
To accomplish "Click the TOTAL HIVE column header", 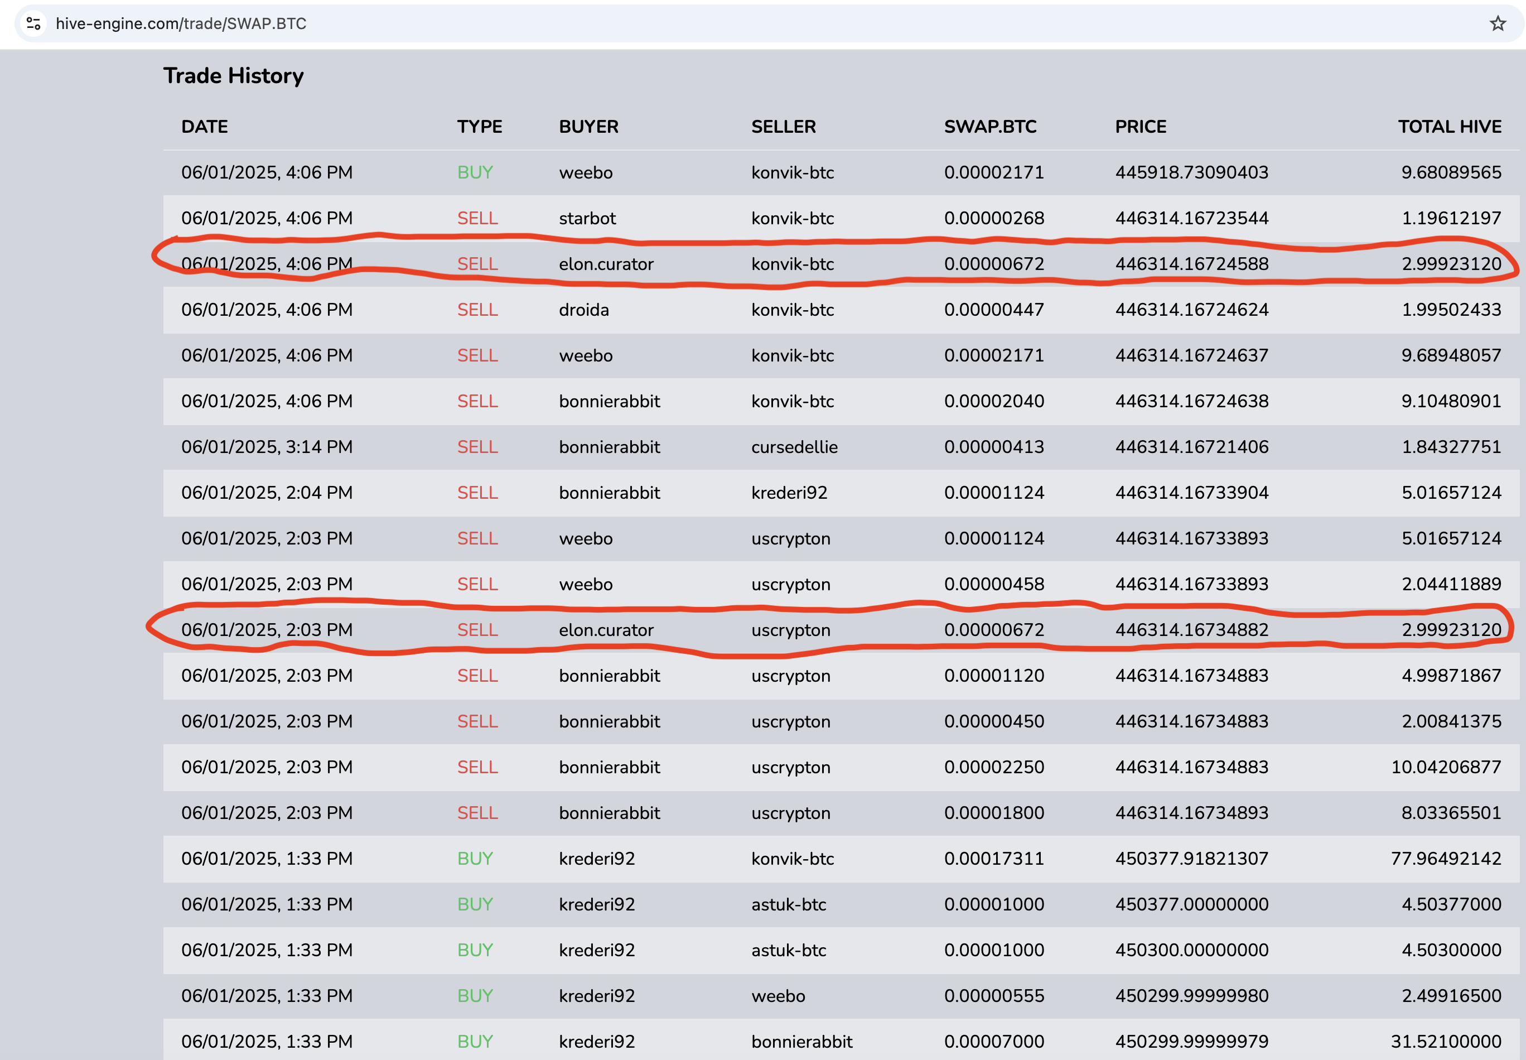I will [x=1449, y=127].
